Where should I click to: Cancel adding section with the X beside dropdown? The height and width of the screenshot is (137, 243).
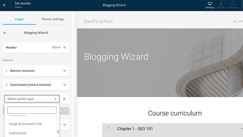(64, 99)
